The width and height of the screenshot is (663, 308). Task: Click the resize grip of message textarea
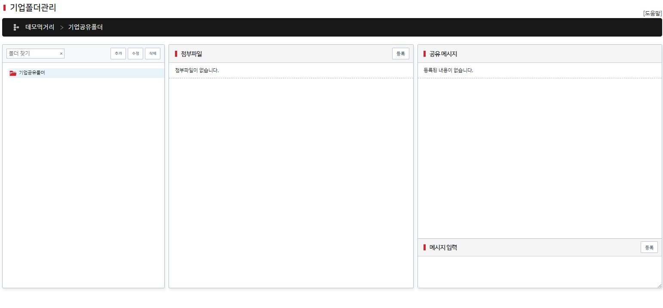point(659,286)
